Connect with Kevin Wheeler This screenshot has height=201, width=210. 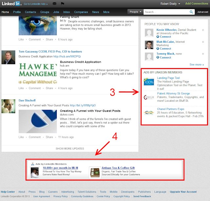point(164,37)
